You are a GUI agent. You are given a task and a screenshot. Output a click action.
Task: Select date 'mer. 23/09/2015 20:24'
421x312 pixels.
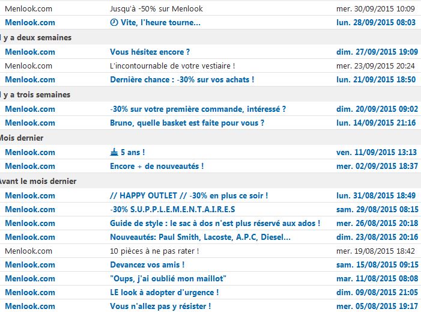coord(375,66)
